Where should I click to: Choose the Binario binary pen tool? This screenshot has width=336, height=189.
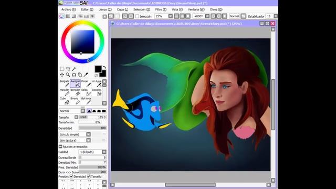coord(75,101)
